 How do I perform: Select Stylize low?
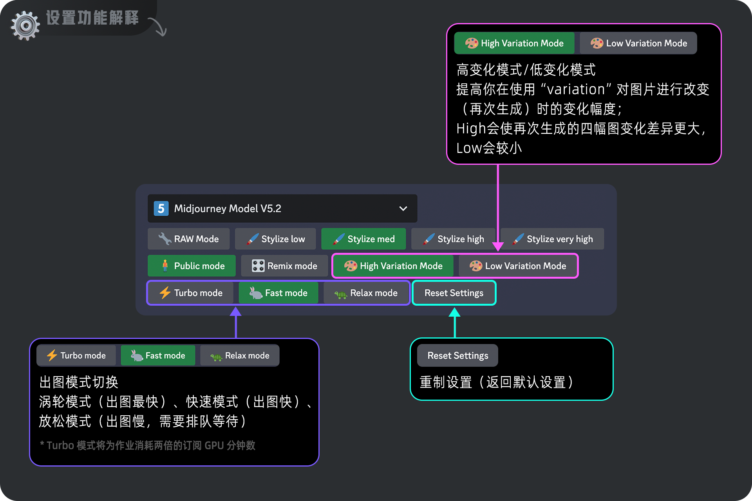point(275,239)
